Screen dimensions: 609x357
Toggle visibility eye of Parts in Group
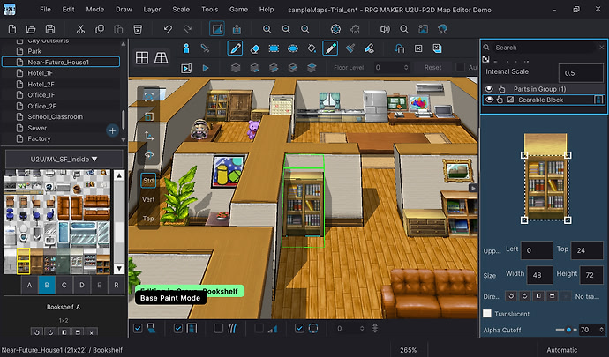tap(489, 89)
